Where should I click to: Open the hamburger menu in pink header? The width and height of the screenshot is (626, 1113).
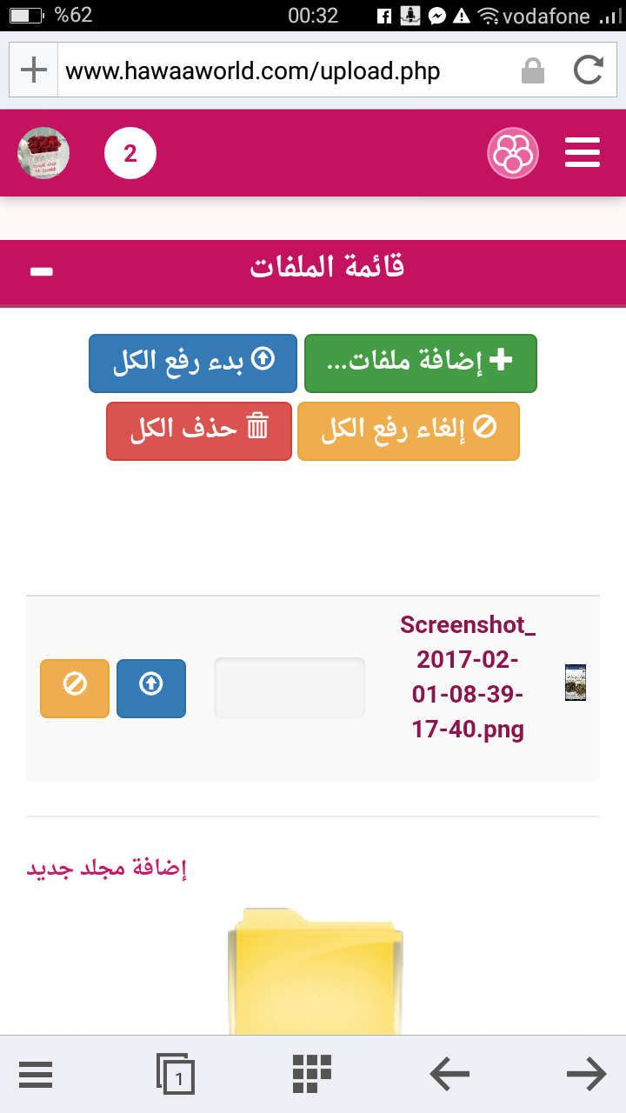click(x=582, y=153)
